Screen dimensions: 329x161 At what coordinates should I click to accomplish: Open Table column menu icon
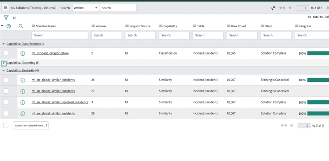point(195,26)
